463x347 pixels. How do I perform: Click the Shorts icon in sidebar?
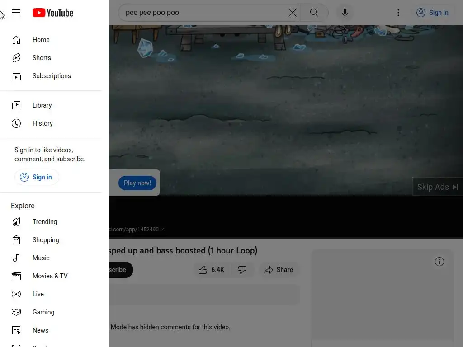tap(16, 58)
